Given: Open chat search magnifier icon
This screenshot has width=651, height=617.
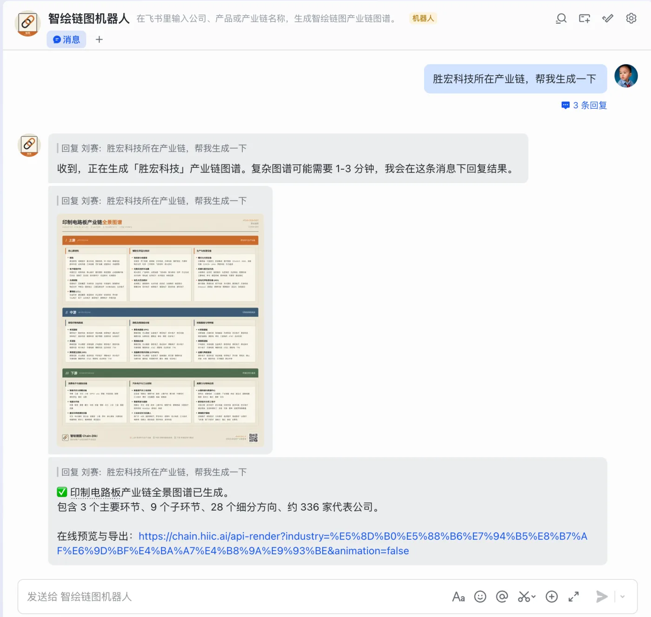Looking at the screenshot, I should [561, 19].
